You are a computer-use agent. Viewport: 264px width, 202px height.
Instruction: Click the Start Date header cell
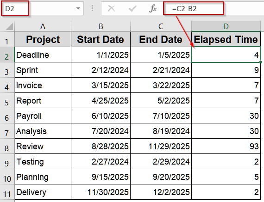click(x=101, y=39)
